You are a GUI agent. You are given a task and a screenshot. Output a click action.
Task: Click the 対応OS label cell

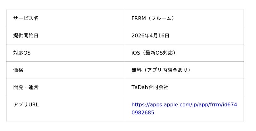tap(22, 53)
